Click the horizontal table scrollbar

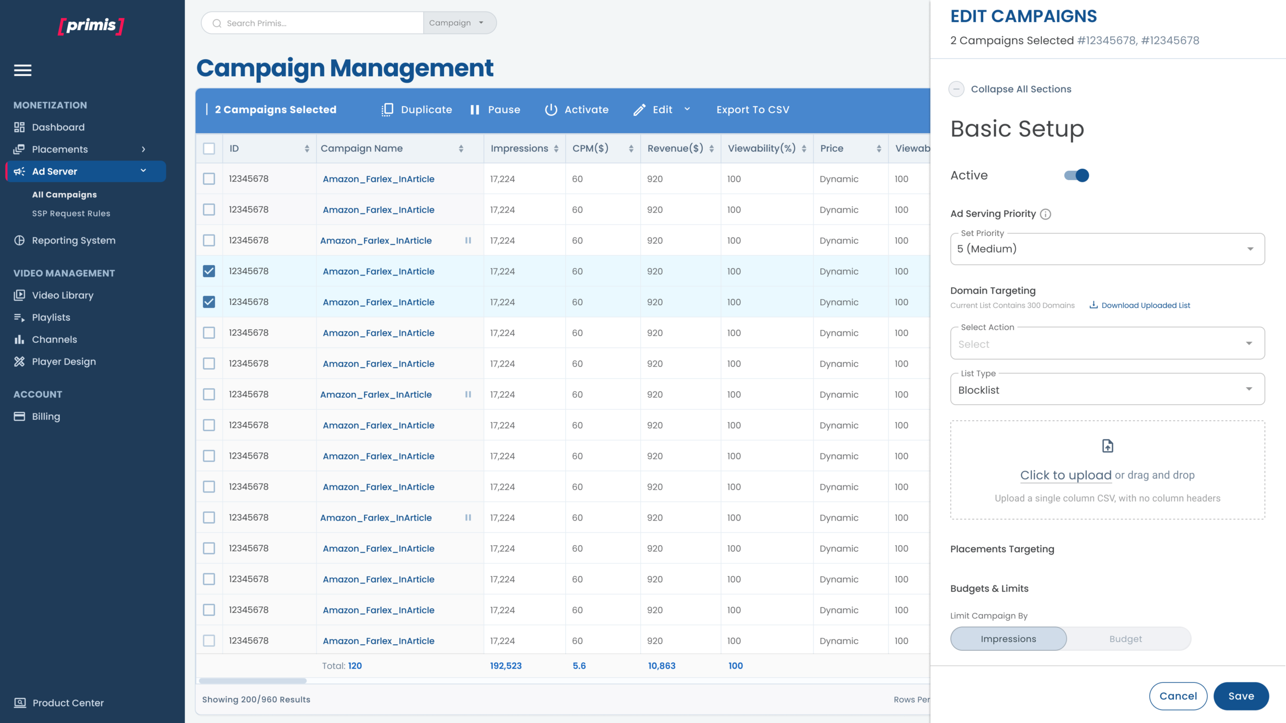253,681
